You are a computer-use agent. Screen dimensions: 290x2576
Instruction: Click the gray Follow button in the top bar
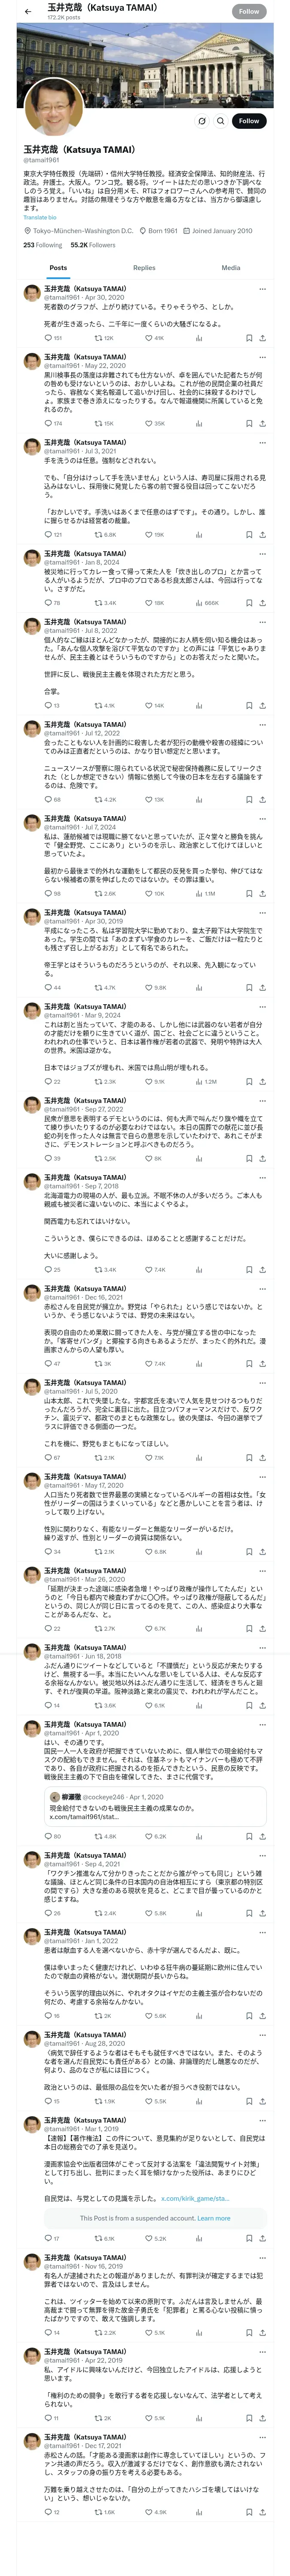(x=249, y=11)
